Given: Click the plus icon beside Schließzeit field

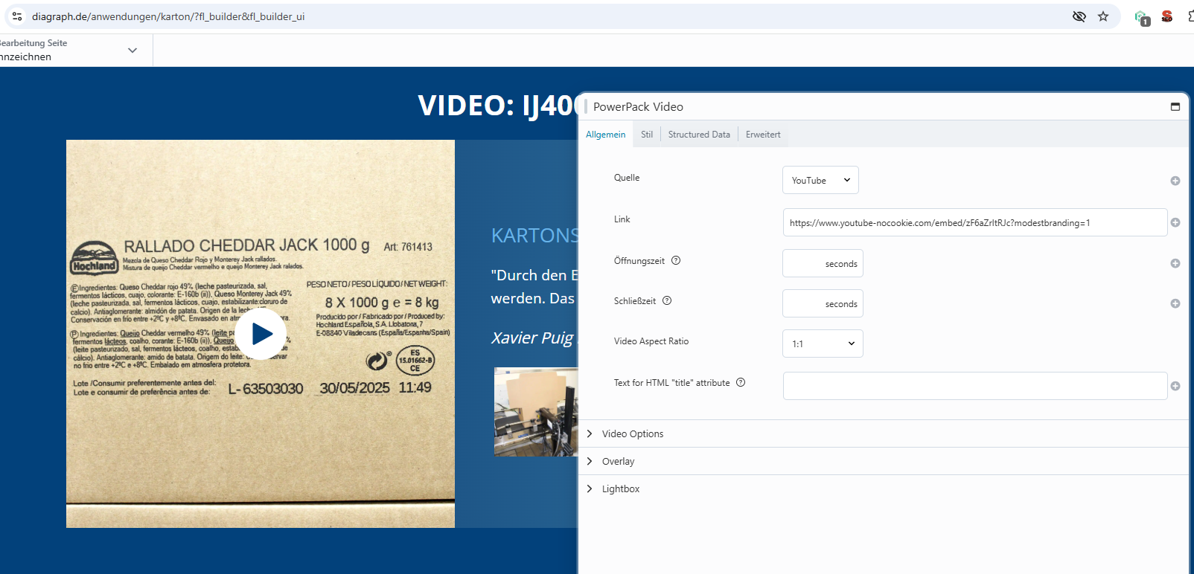Looking at the screenshot, I should [1175, 303].
